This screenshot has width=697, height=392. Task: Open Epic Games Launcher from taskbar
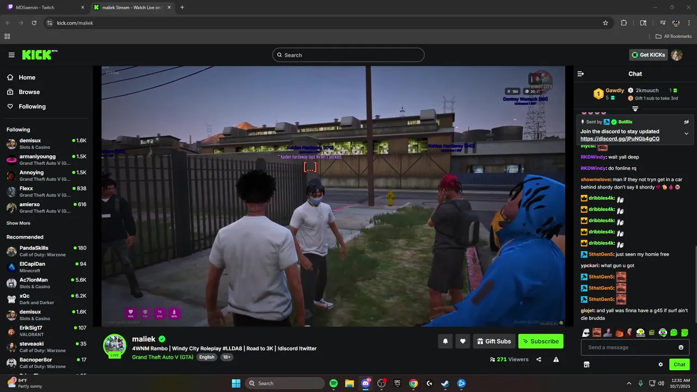coord(398,383)
